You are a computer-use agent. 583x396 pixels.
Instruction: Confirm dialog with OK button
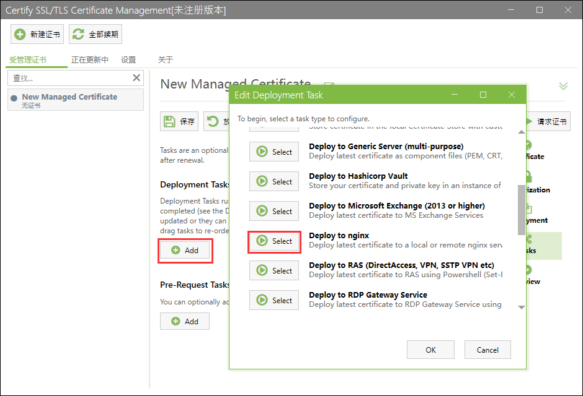tap(430, 350)
